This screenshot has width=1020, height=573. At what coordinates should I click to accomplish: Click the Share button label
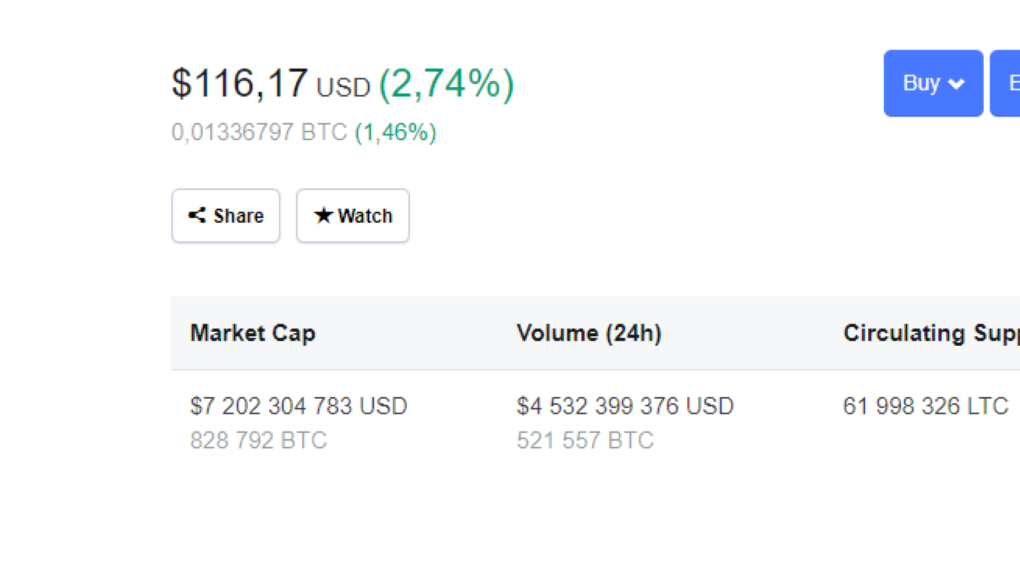[238, 216]
